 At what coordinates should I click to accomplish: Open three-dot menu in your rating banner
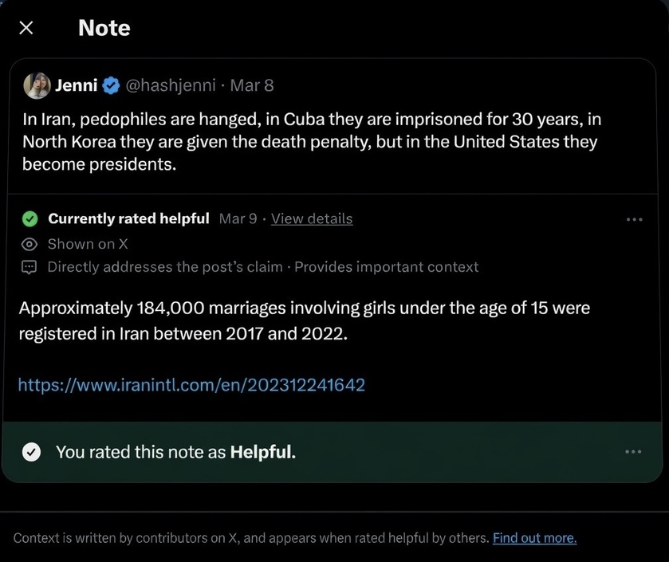[x=633, y=452]
